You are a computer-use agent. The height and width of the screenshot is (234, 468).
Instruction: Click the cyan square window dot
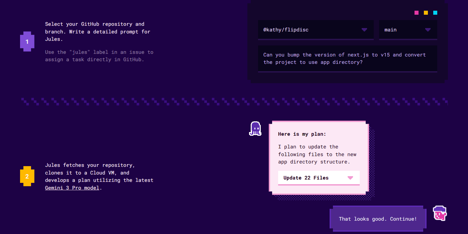pyautogui.click(x=435, y=13)
